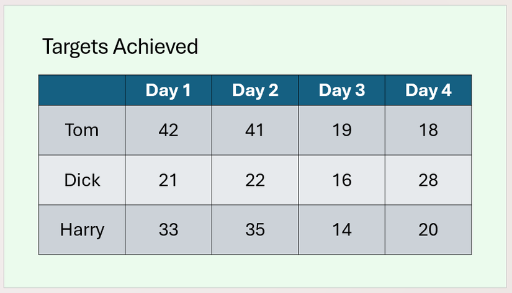Image resolution: width=512 pixels, height=293 pixels.
Task: Select the blank top-left header cell
Action: tap(82, 90)
